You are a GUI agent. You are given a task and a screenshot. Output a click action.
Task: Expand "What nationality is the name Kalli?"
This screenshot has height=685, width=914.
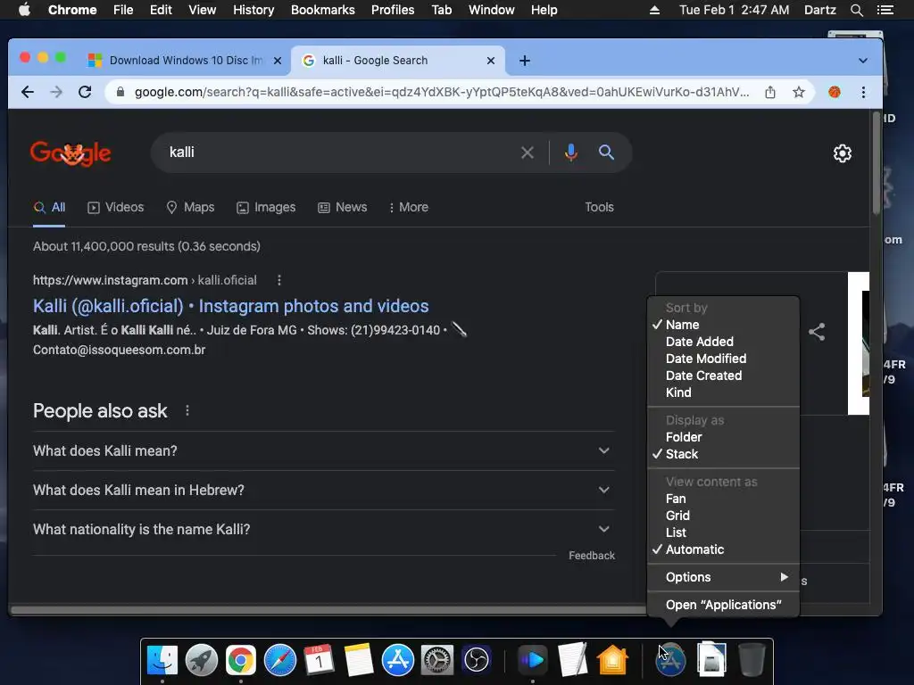(323, 529)
